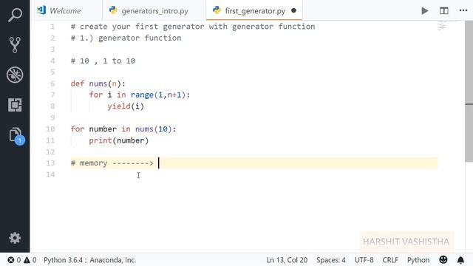Click the warnings count in status bar
This screenshot has width=473, height=266.
(30, 260)
